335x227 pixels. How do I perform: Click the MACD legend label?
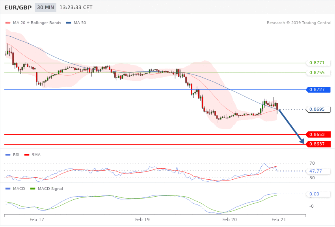pyautogui.click(x=19, y=188)
